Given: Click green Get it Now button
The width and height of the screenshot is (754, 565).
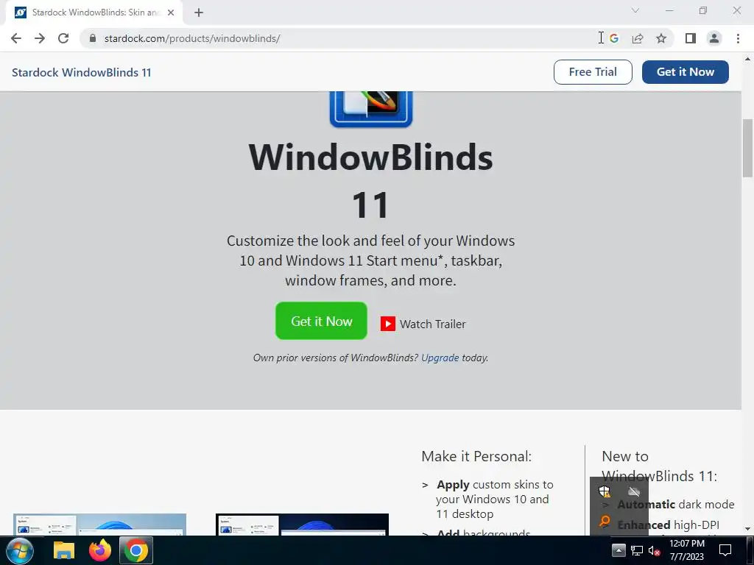Looking at the screenshot, I should (x=321, y=321).
